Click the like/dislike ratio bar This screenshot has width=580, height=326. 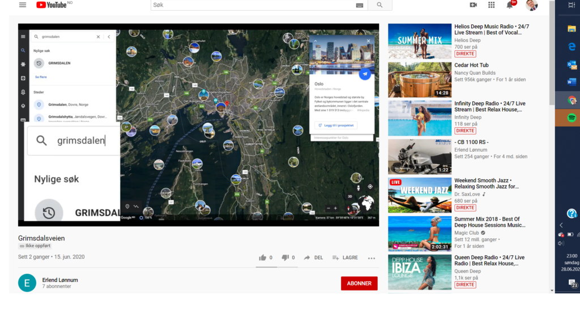[276, 267]
